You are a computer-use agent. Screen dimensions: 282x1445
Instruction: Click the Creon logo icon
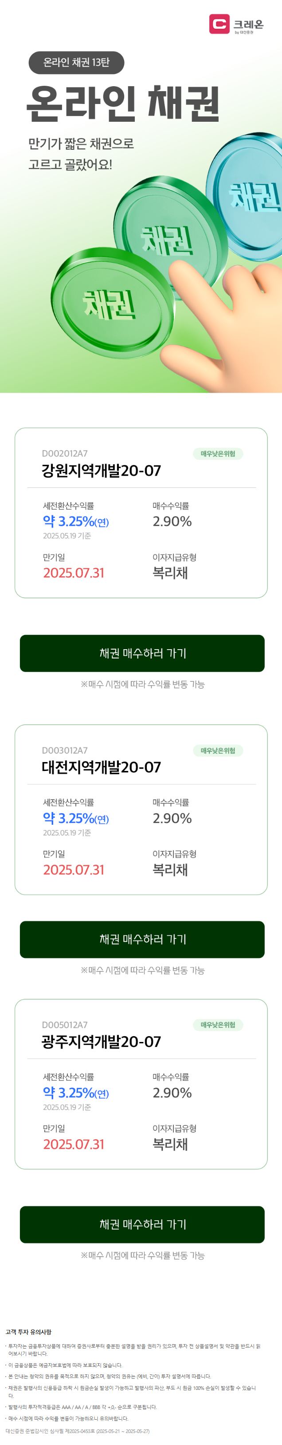point(219,24)
